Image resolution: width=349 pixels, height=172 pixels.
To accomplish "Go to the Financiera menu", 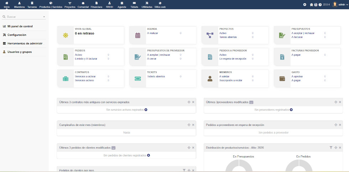I will point(97,5).
